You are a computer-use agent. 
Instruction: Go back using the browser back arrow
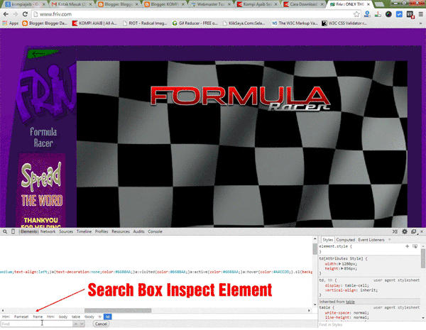pos(6,14)
